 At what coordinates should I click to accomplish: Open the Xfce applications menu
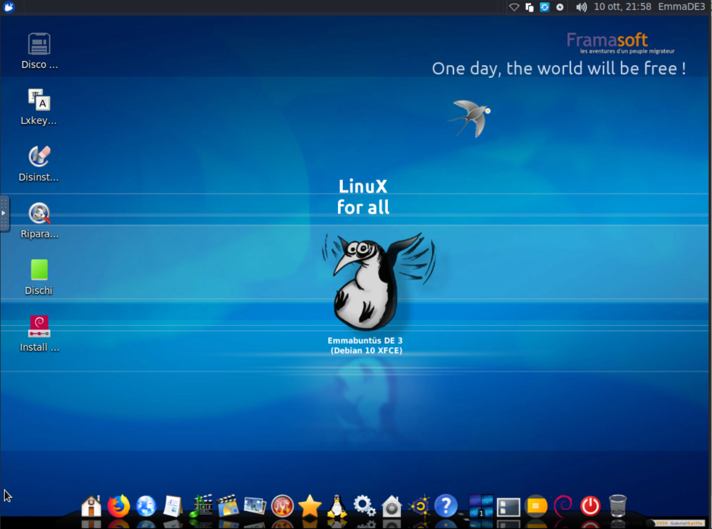click(x=9, y=7)
